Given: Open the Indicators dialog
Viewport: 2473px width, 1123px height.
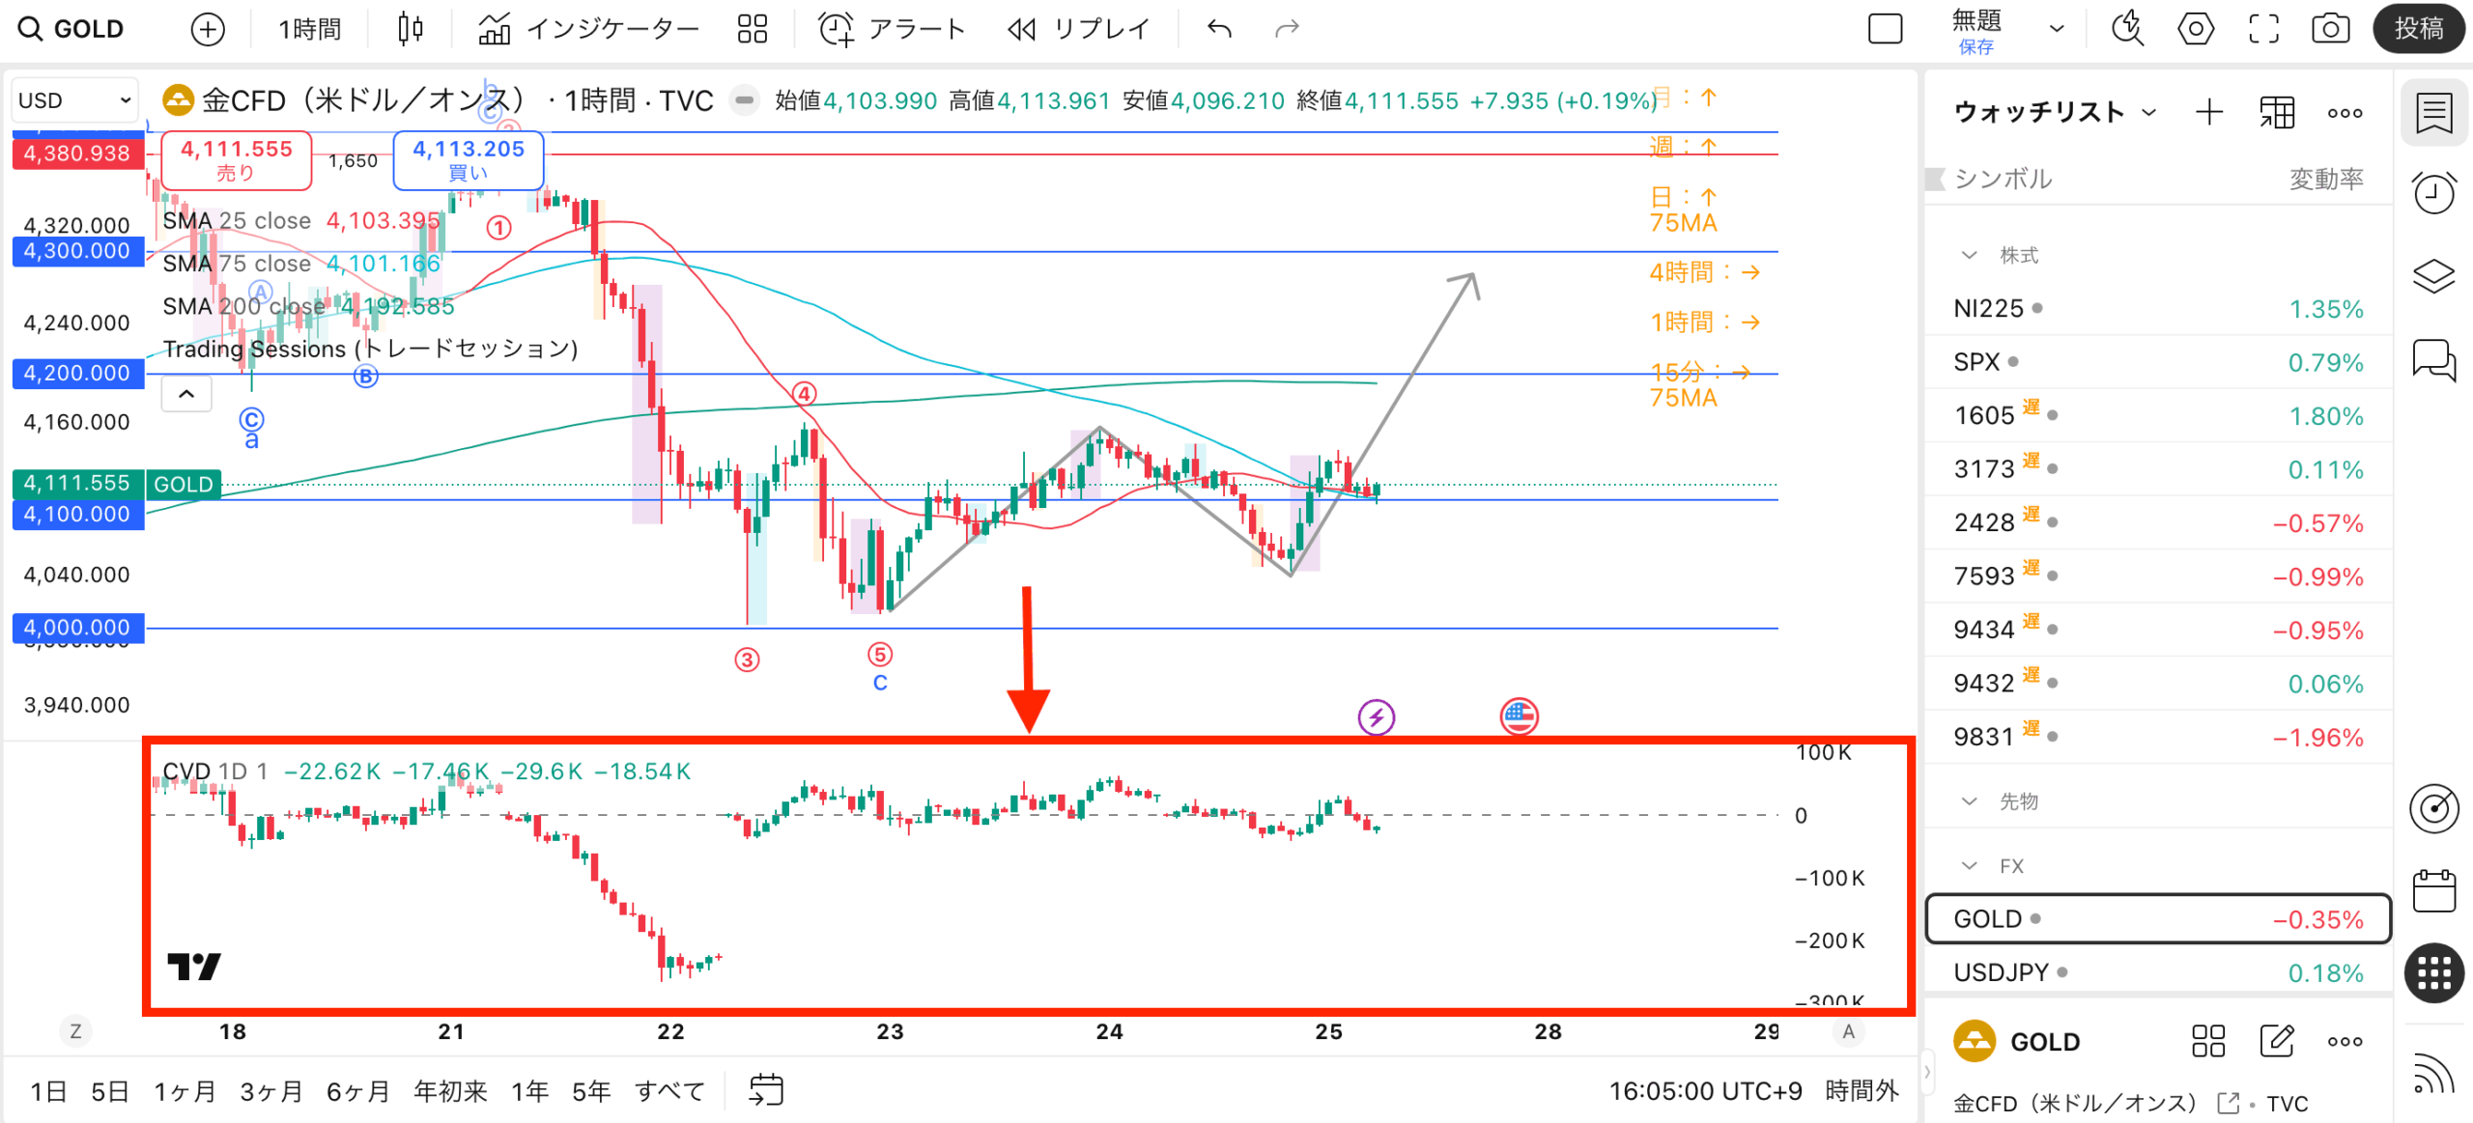Looking at the screenshot, I should (x=588, y=29).
